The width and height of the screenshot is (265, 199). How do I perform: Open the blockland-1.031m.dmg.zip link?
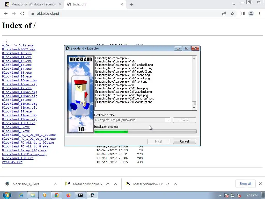[x=24, y=154]
